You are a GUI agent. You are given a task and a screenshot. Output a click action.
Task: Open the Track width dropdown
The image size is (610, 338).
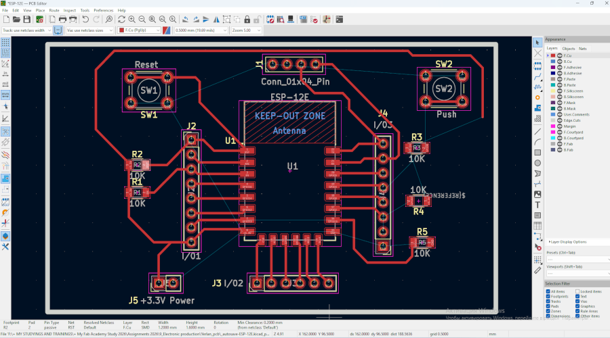pos(27,30)
